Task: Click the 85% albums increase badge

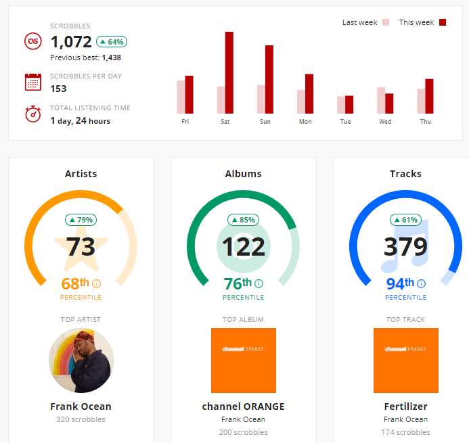Action: (x=243, y=220)
